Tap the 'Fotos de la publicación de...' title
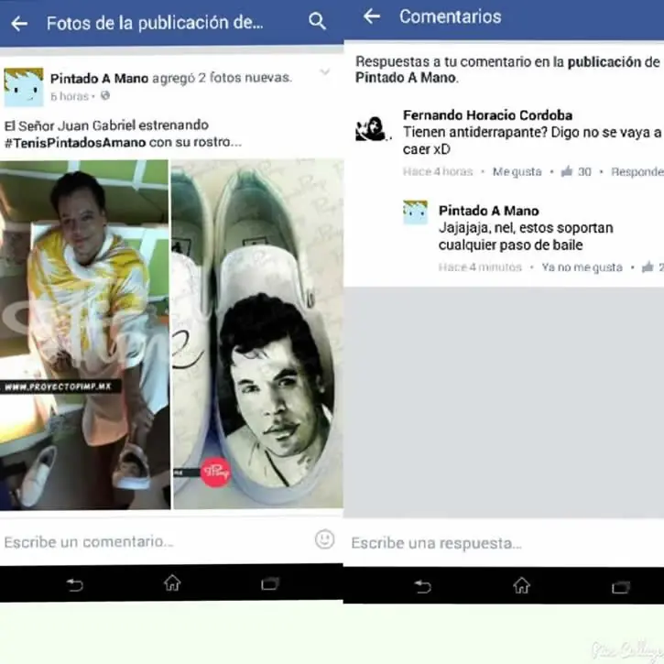 pos(155,23)
